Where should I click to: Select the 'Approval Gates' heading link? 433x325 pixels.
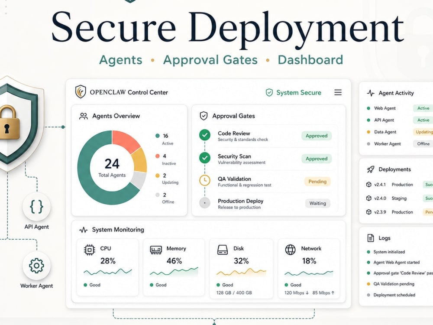pos(210,60)
